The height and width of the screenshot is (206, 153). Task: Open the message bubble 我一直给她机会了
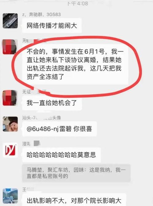(x=52, y=103)
